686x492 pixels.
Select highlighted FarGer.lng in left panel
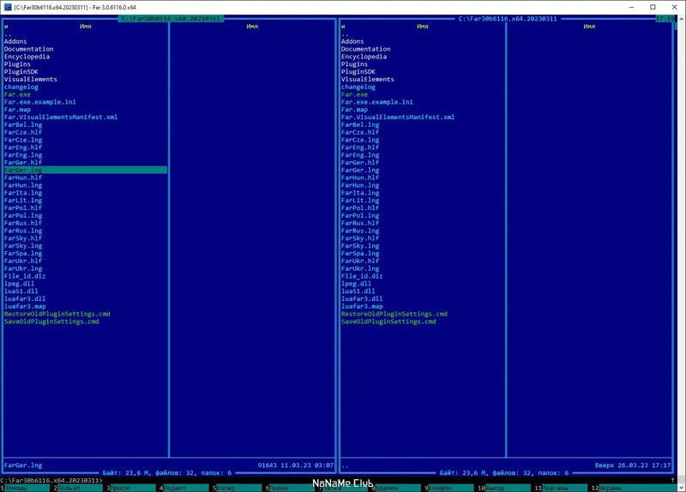[85, 170]
